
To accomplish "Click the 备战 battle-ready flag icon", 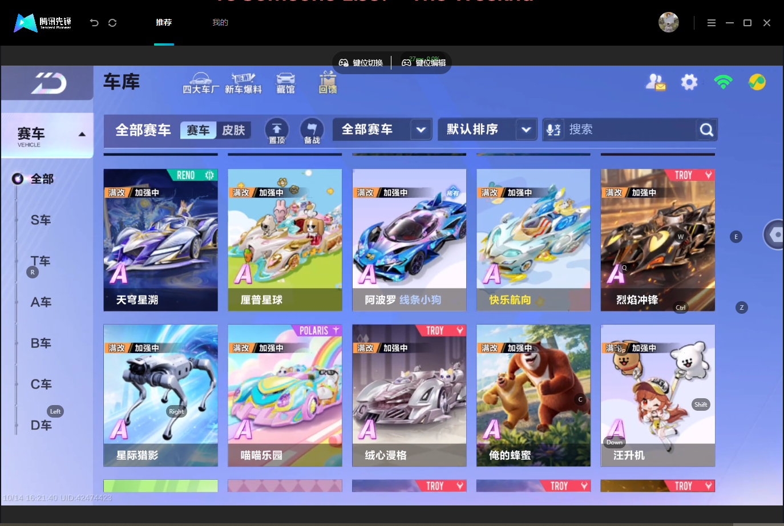I will 312,131.
